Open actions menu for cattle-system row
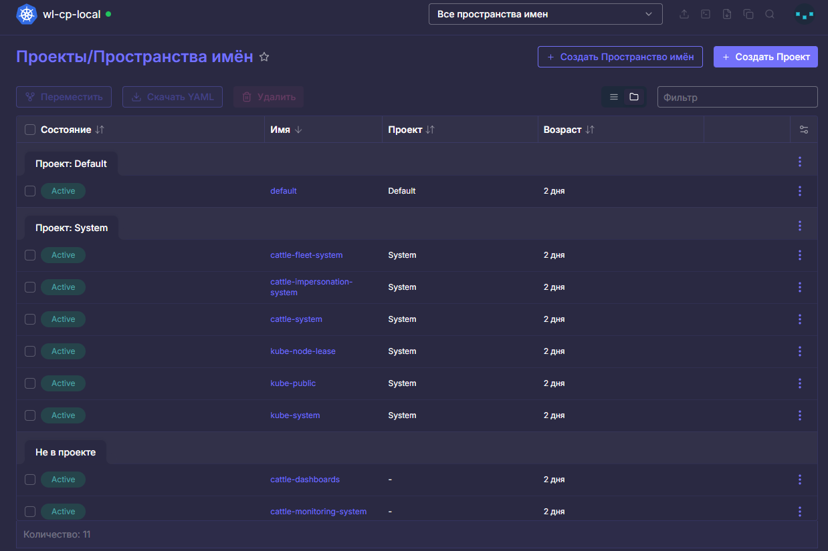The image size is (828, 551). click(x=800, y=319)
